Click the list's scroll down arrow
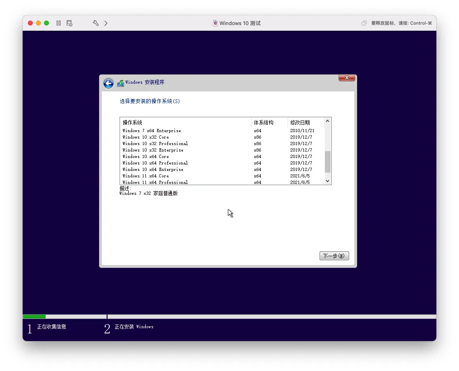459x371 pixels. tap(328, 181)
